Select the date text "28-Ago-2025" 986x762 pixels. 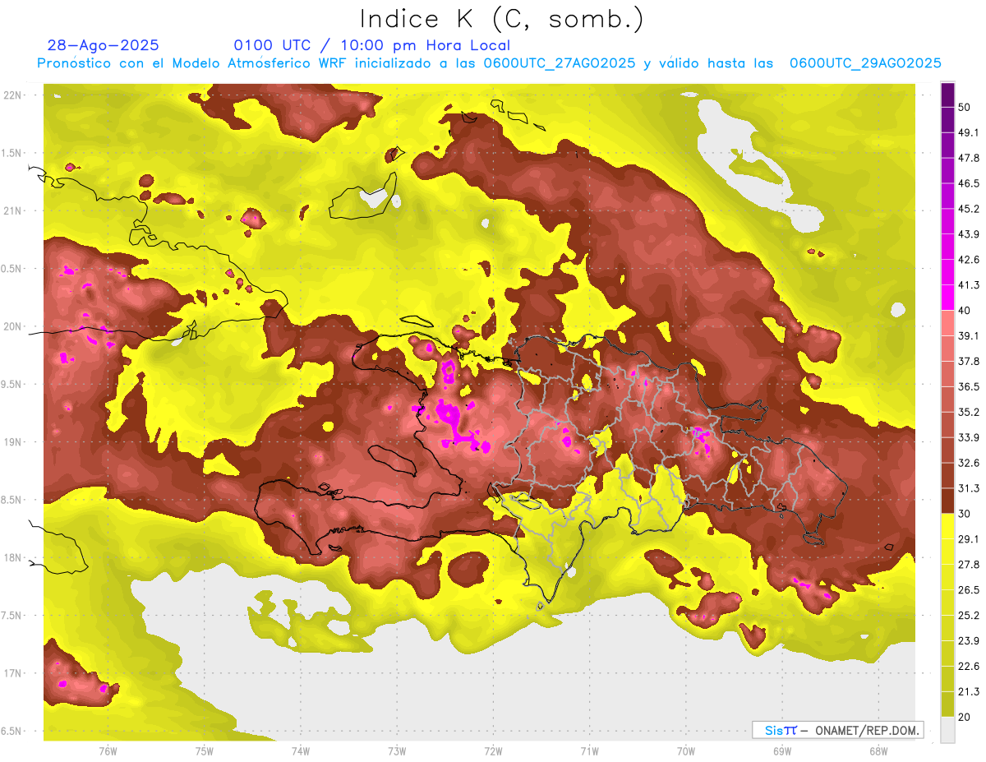(x=104, y=45)
